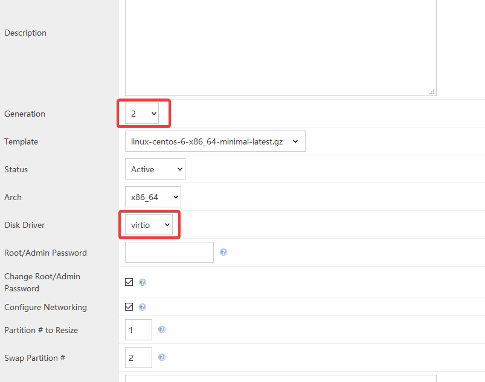This screenshot has width=485, height=382.
Task: Click the Configure Networking label
Action: point(45,308)
